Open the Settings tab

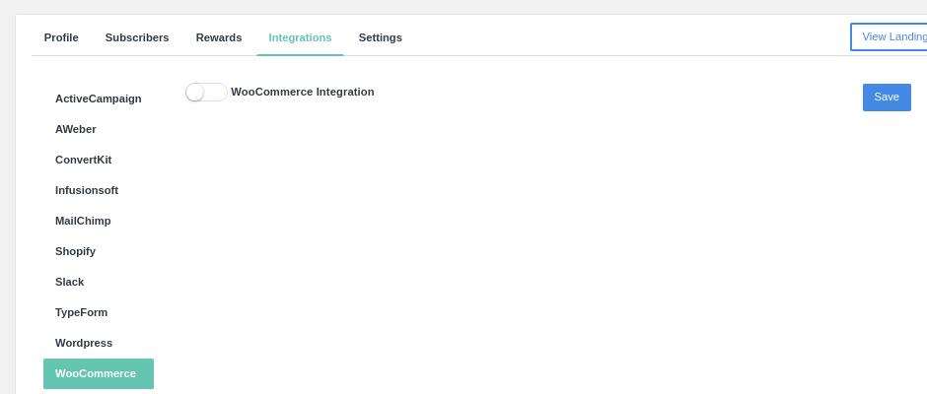click(380, 37)
